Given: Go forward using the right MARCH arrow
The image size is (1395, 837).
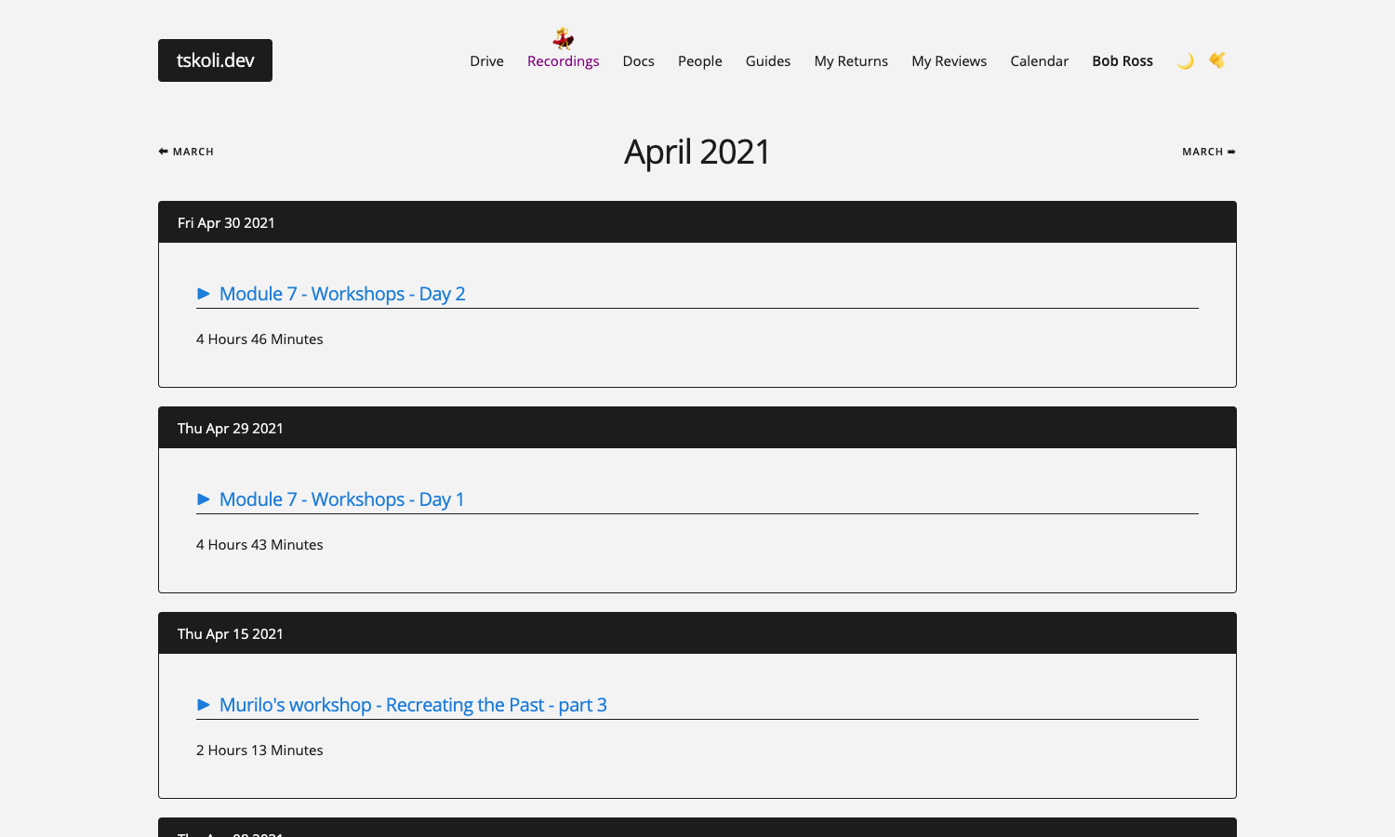Looking at the screenshot, I should pyautogui.click(x=1208, y=152).
